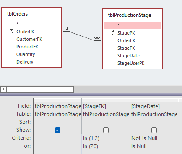Click the 'In (20)' or-row cell

pyautogui.click(x=106, y=146)
